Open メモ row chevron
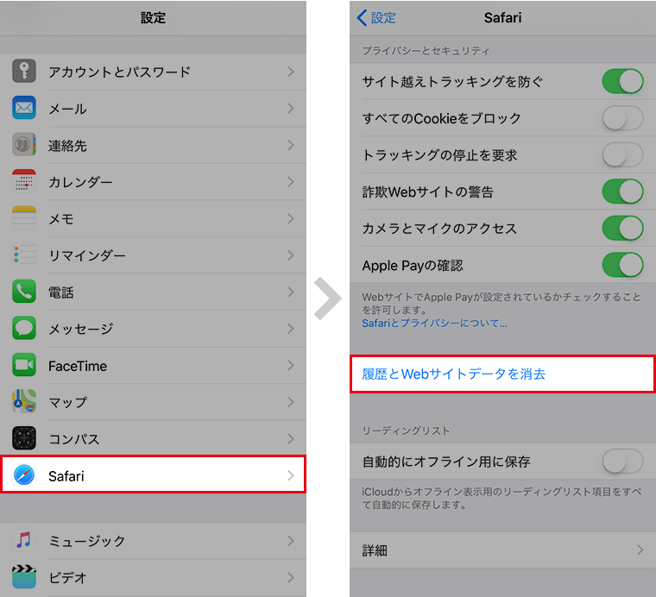The width and height of the screenshot is (656, 597). point(291,218)
